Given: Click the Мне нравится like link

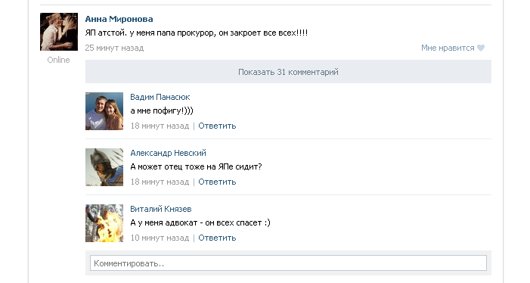Looking at the screenshot, I should pyautogui.click(x=448, y=48).
